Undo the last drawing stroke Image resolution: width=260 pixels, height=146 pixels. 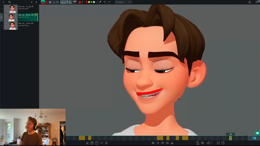pos(105,2)
